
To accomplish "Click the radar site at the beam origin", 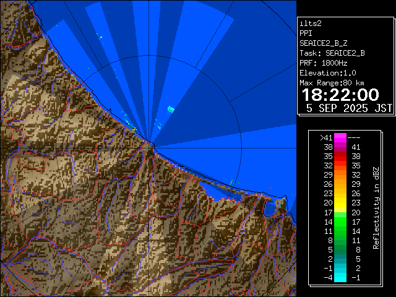I will 152,142.
